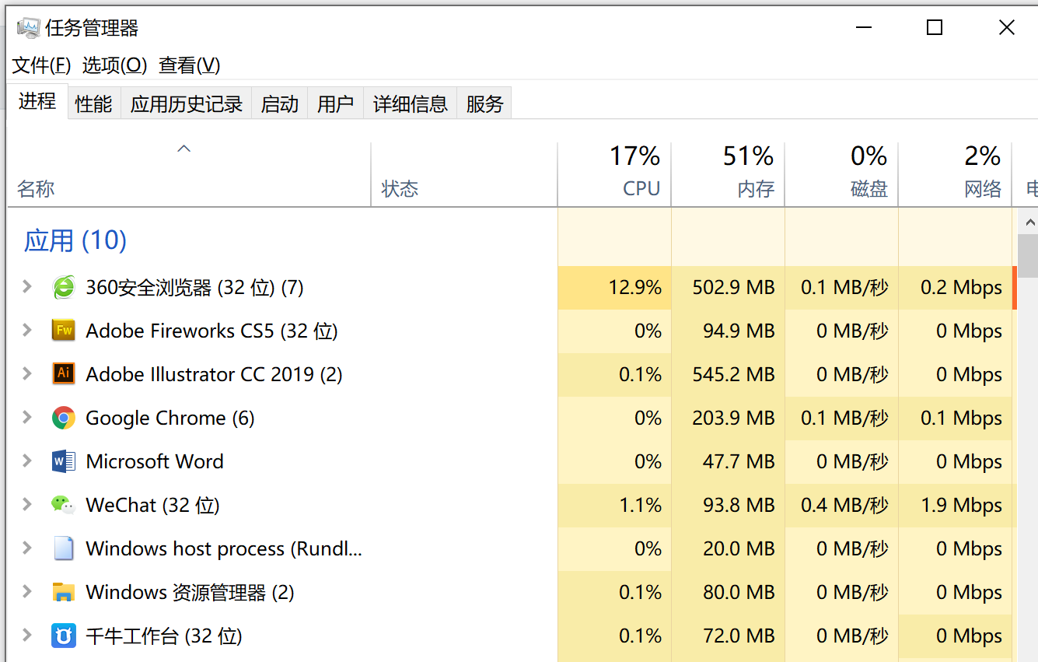Click the 360安全浏览器 app icon

point(64,288)
